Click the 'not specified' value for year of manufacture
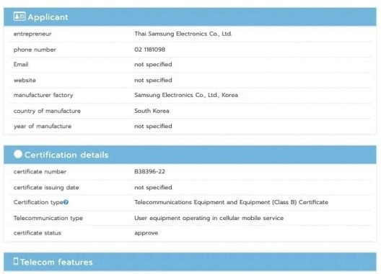 click(x=153, y=127)
